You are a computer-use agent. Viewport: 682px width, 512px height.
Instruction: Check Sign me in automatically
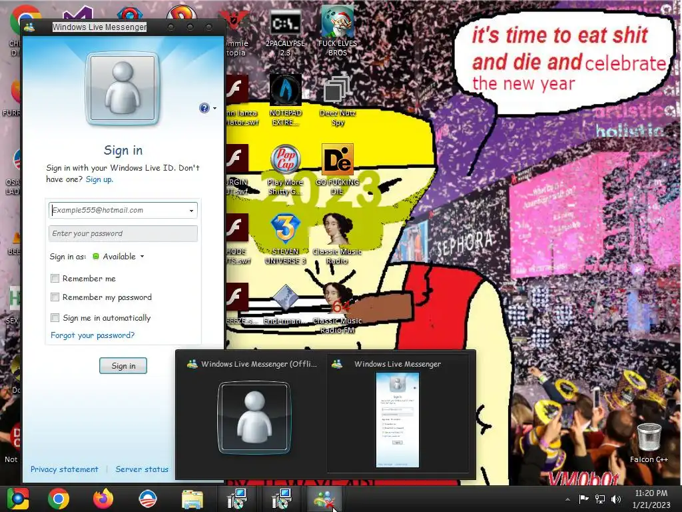tap(55, 317)
